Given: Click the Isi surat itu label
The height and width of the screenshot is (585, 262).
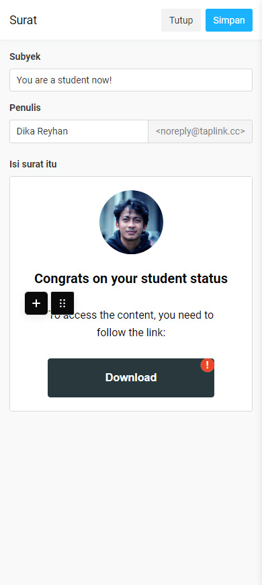Looking at the screenshot, I should tap(33, 164).
